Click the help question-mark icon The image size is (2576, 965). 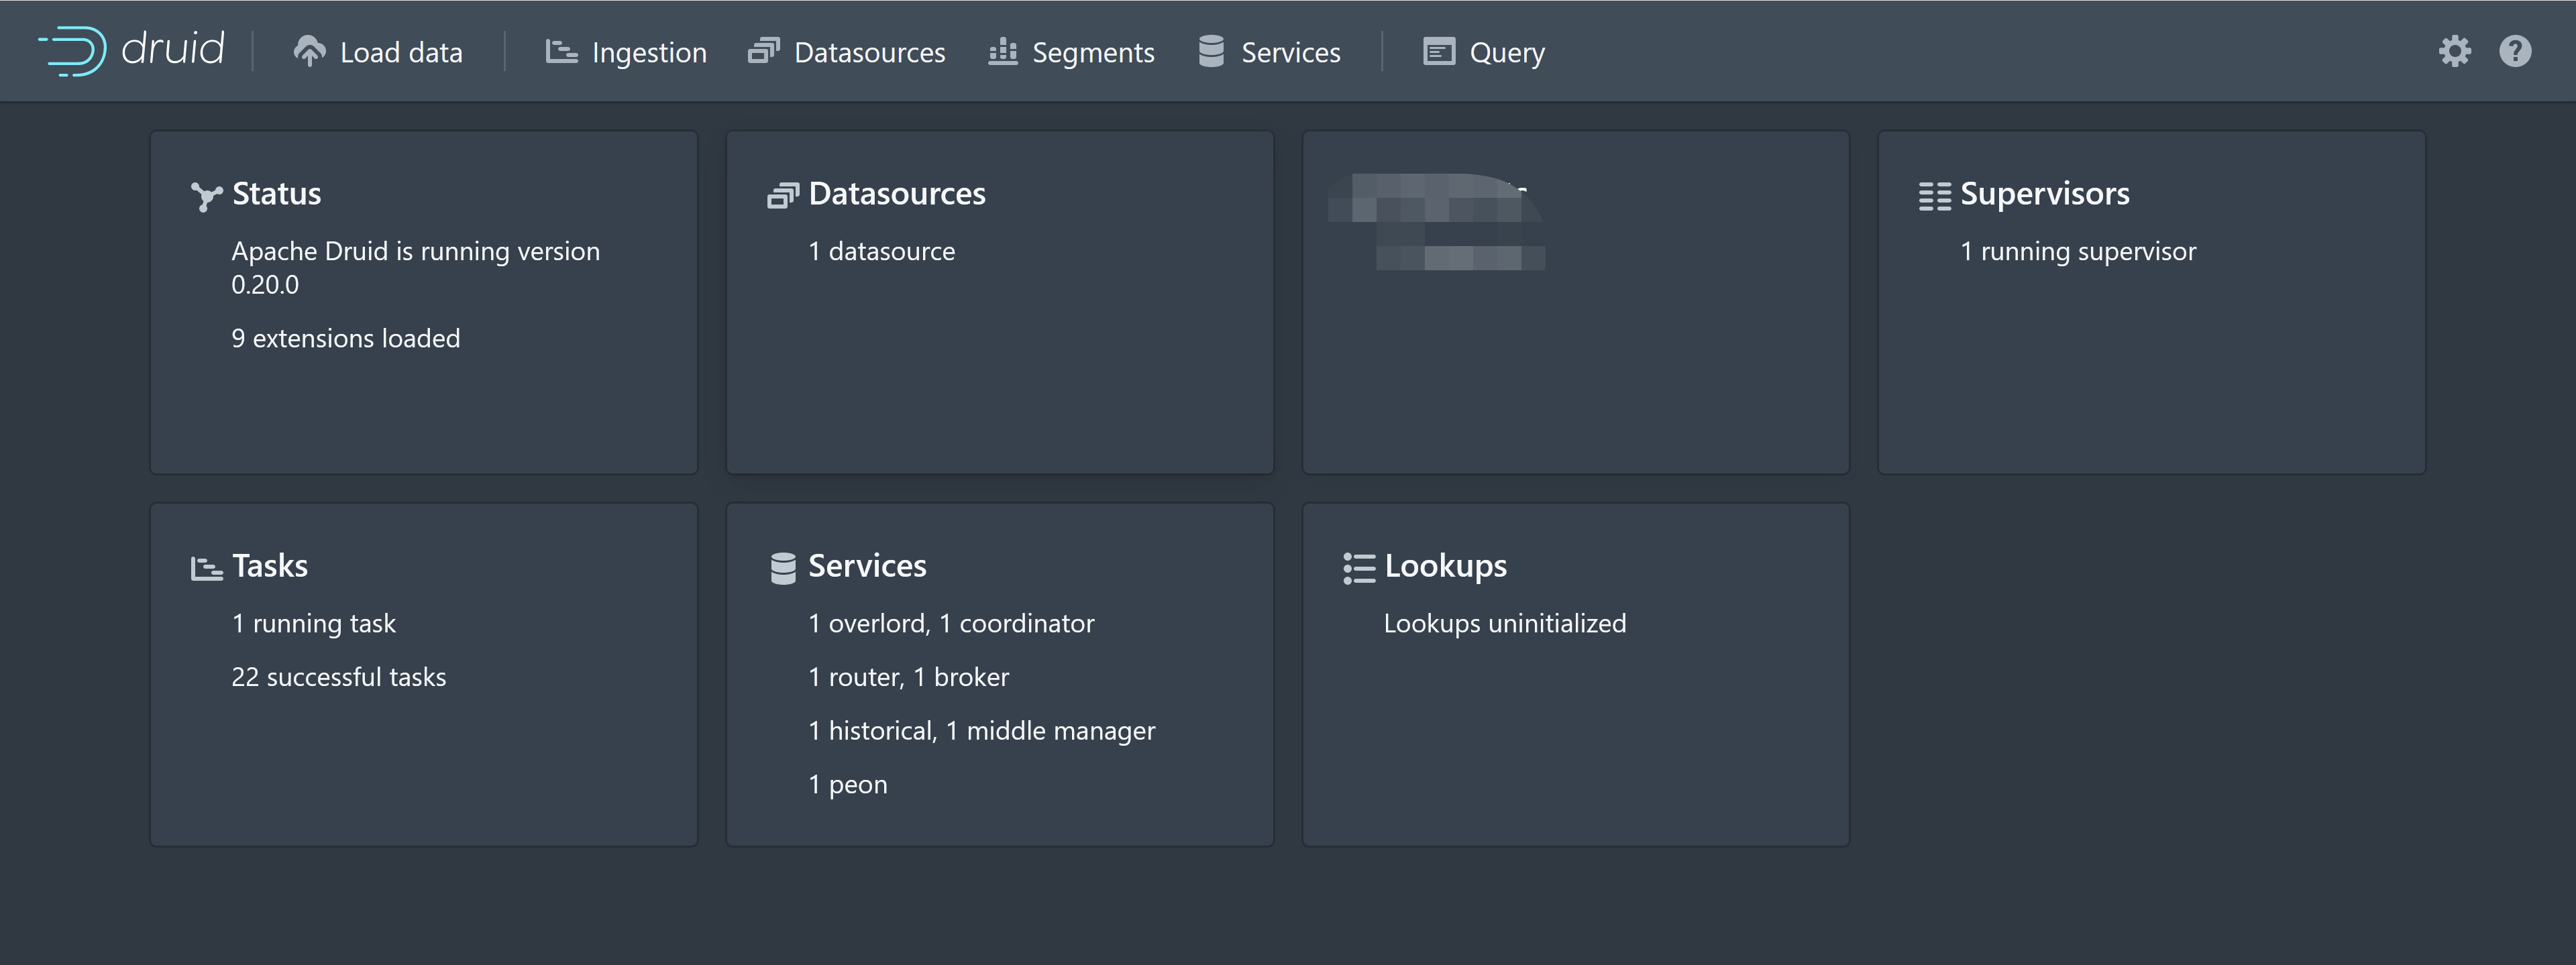[2517, 51]
